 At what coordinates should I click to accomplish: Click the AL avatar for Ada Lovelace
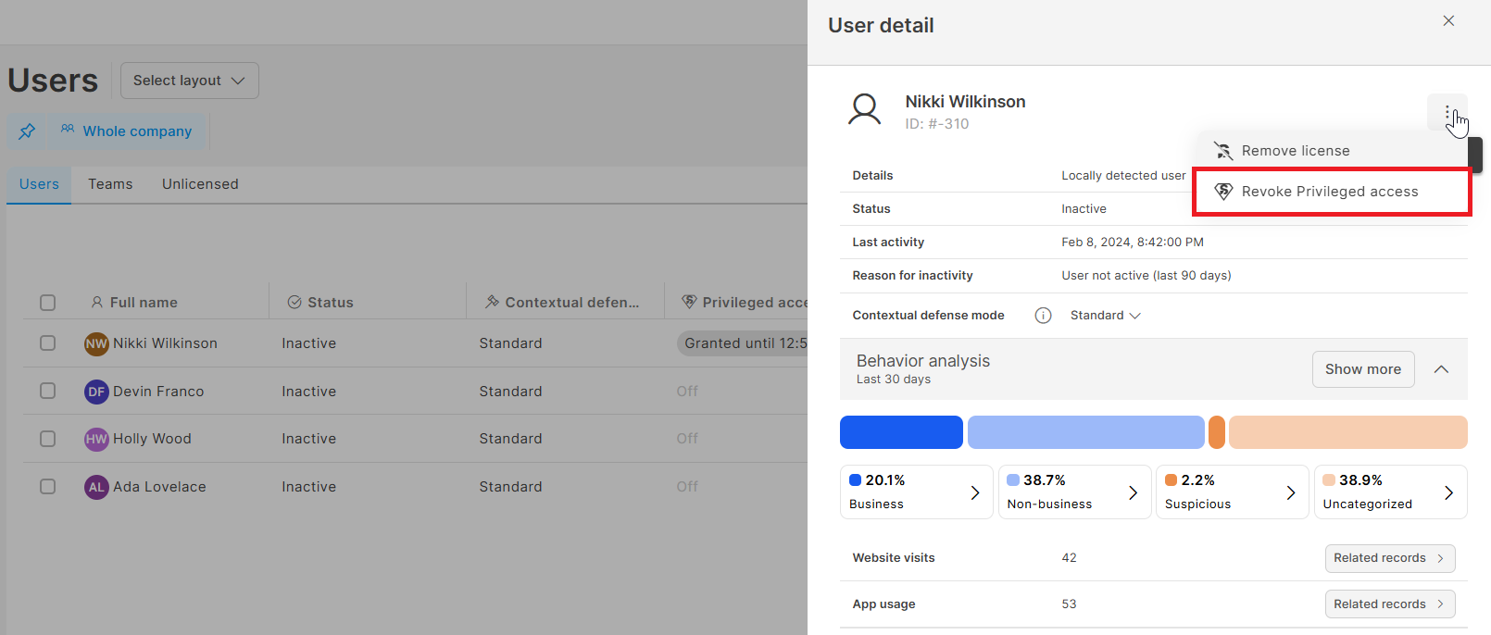pyautogui.click(x=96, y=487)
